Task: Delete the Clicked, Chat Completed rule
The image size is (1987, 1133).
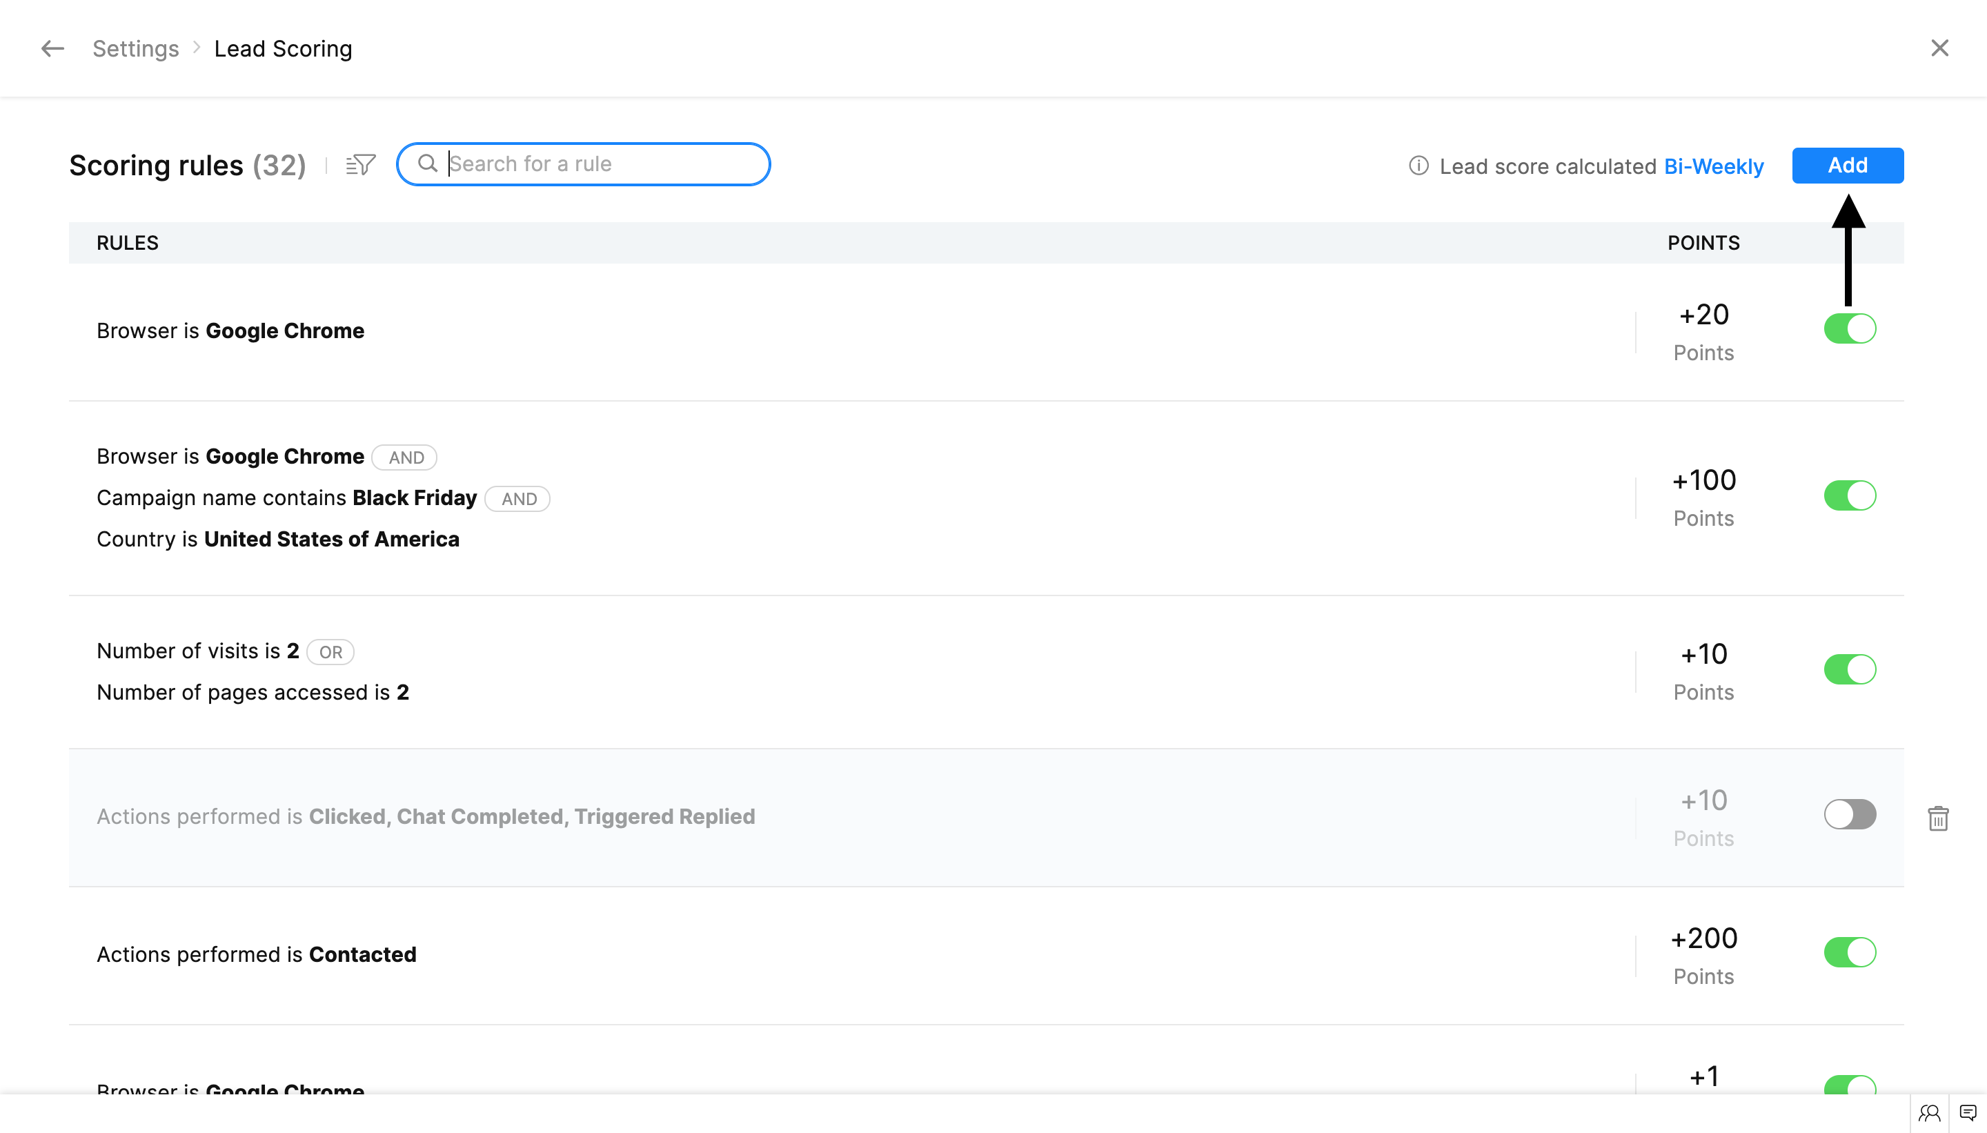Action: pos(1937,818)
